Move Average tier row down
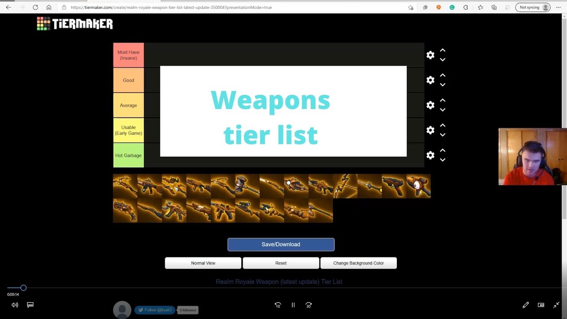Screen dimensions: 567x319 coord(443,110)
